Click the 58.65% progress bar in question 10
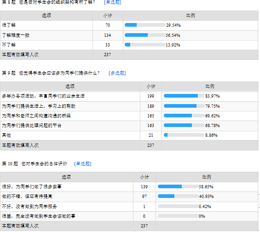The image size is (260, 232). [x=178, y=186]
